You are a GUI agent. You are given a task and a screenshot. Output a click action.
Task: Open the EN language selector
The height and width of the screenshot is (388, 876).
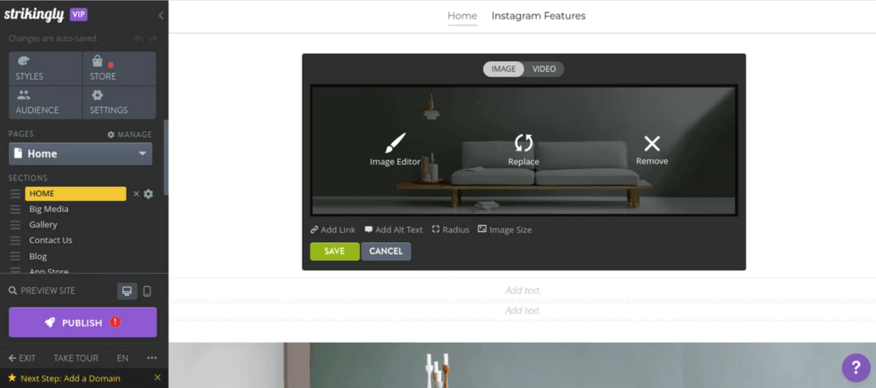pos(123,358)
